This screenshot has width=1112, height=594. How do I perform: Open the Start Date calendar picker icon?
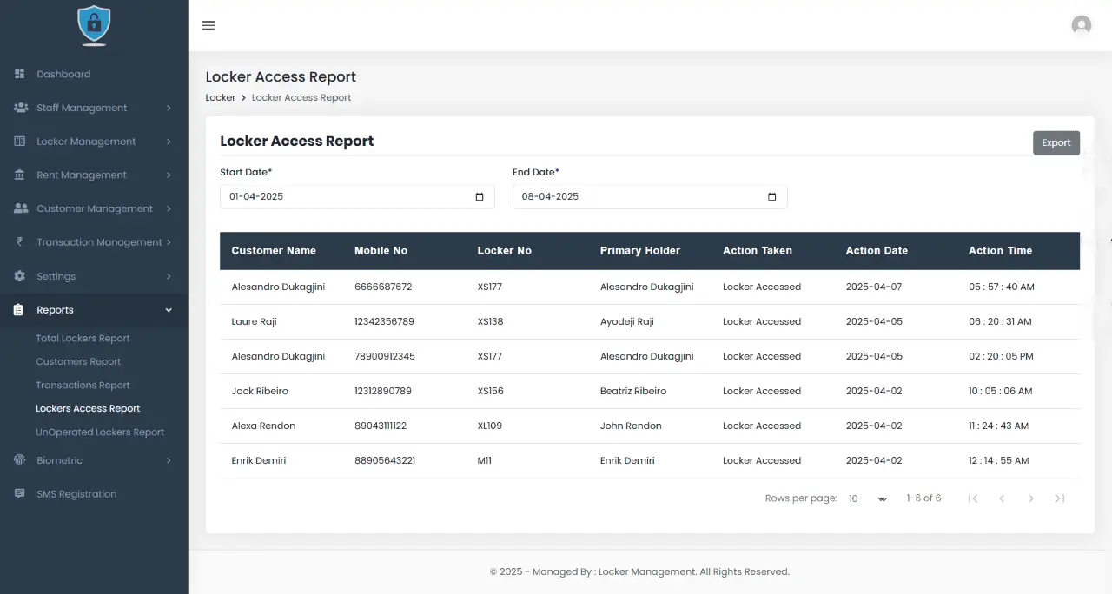click(x=480, y=197)
